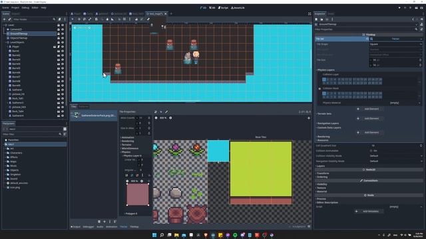This screenshot has height=239, width=426.
Task: Switch to the 3D workspace
Action: coord(212,8)
